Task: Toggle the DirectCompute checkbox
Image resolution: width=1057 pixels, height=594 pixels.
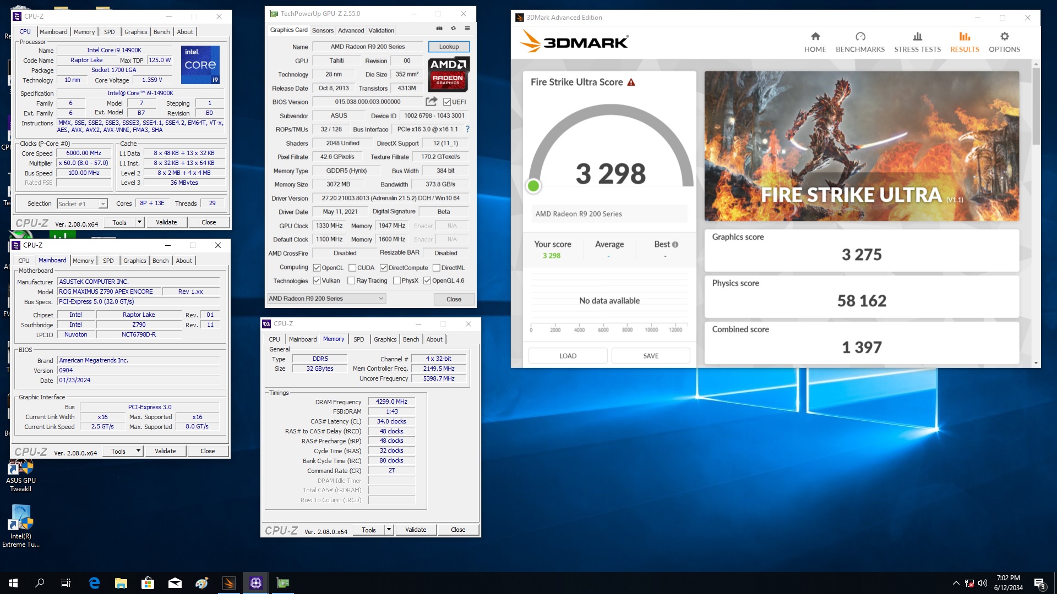Action: point(383,268)
